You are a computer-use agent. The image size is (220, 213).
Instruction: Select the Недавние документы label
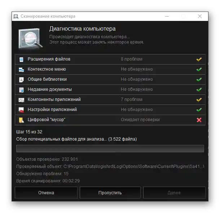coord(50,89)
